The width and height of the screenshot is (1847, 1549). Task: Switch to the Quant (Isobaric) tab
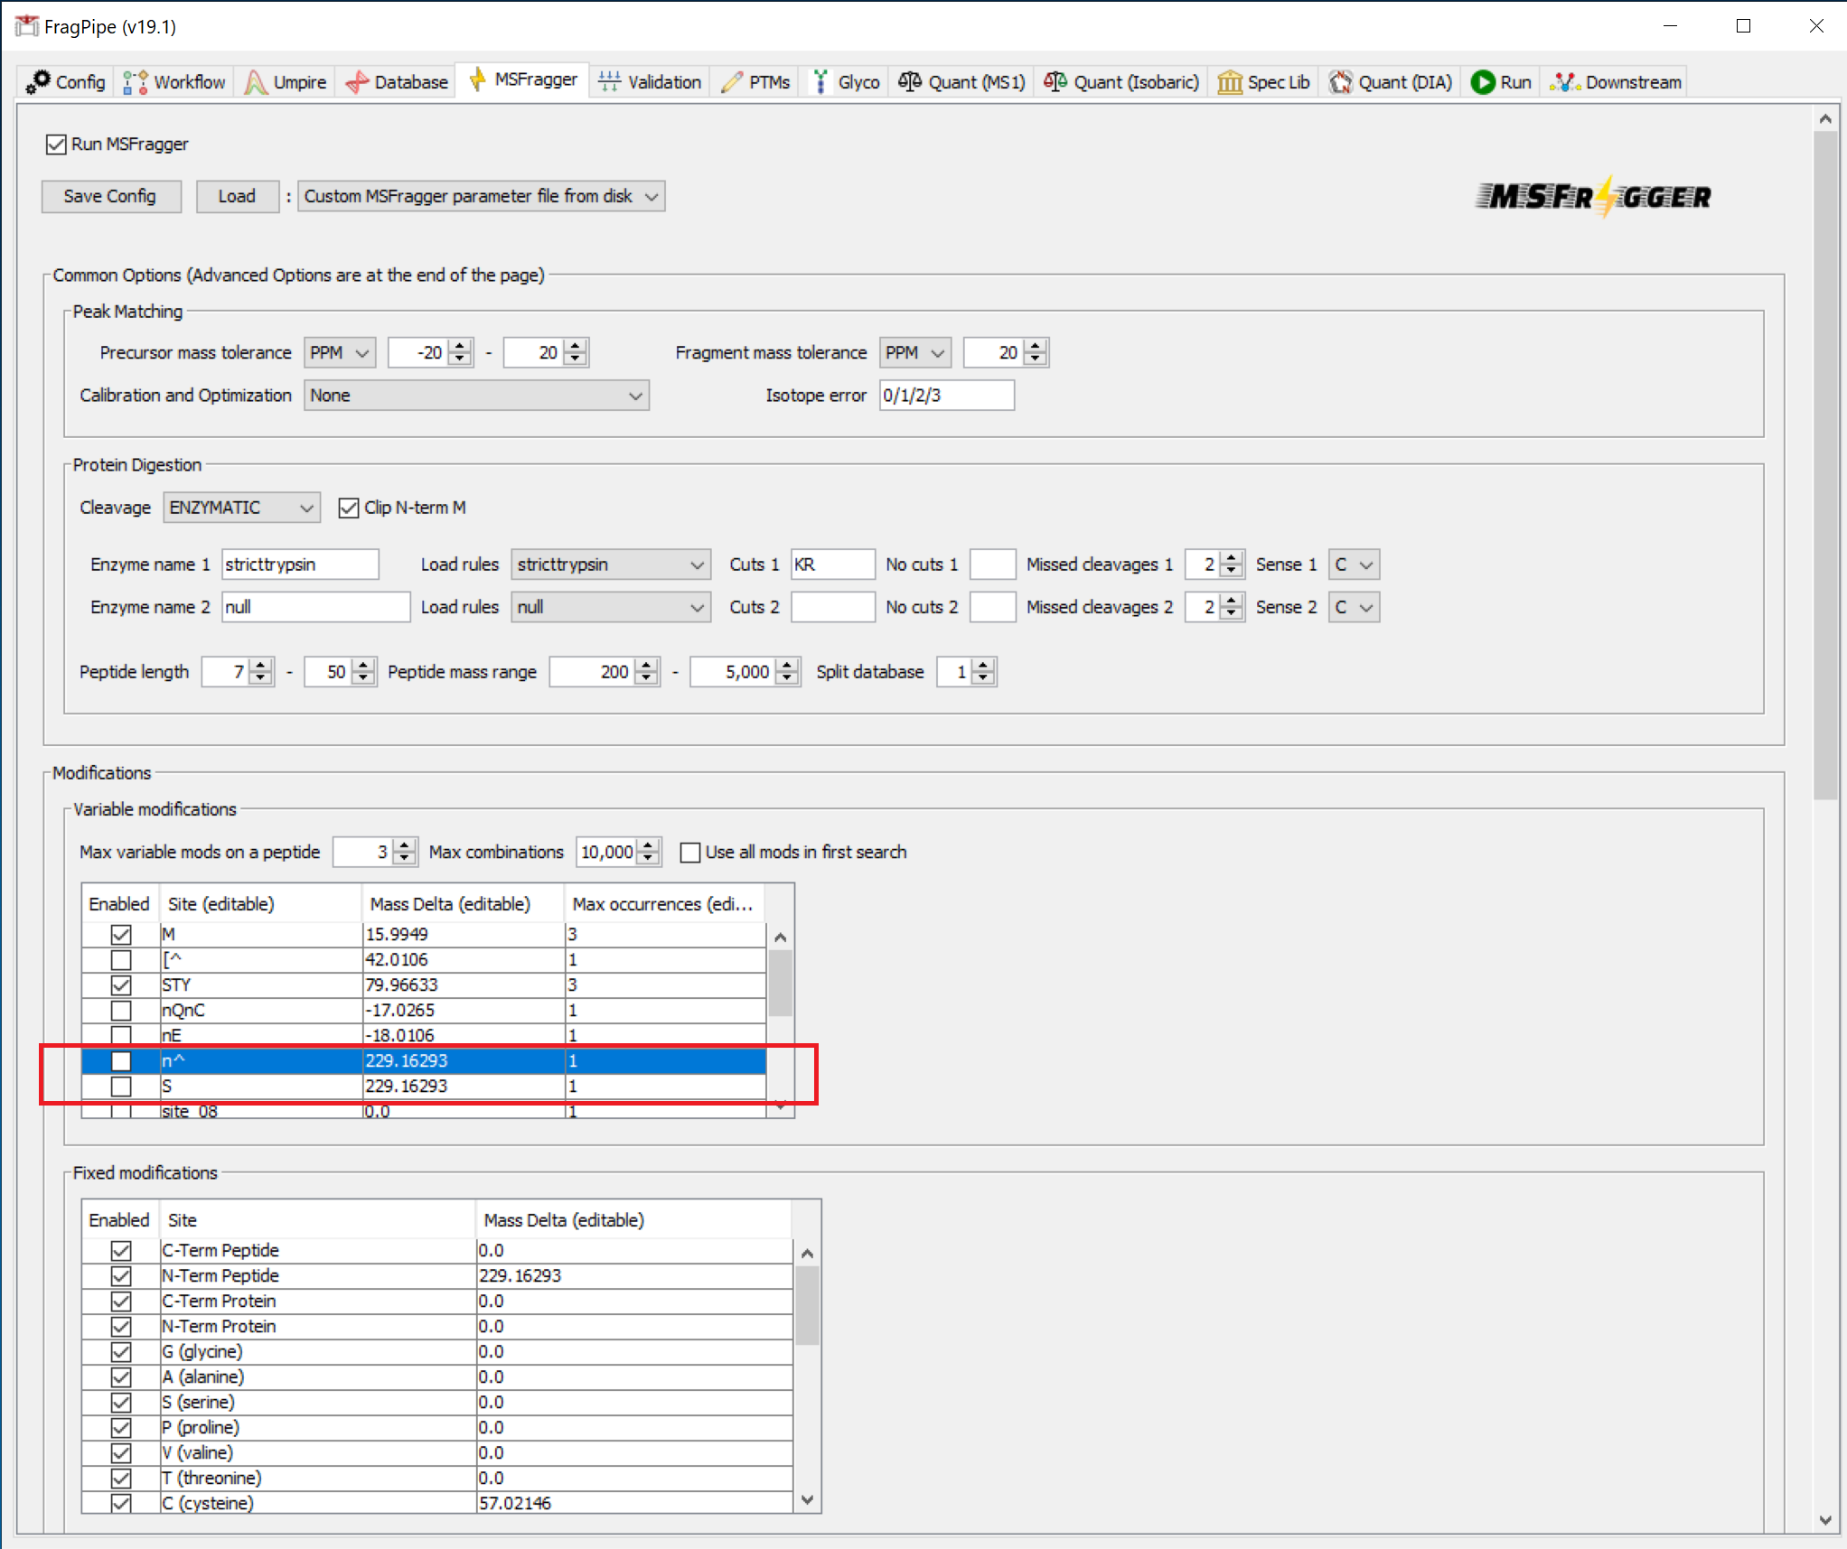[x=1121, y=82]
